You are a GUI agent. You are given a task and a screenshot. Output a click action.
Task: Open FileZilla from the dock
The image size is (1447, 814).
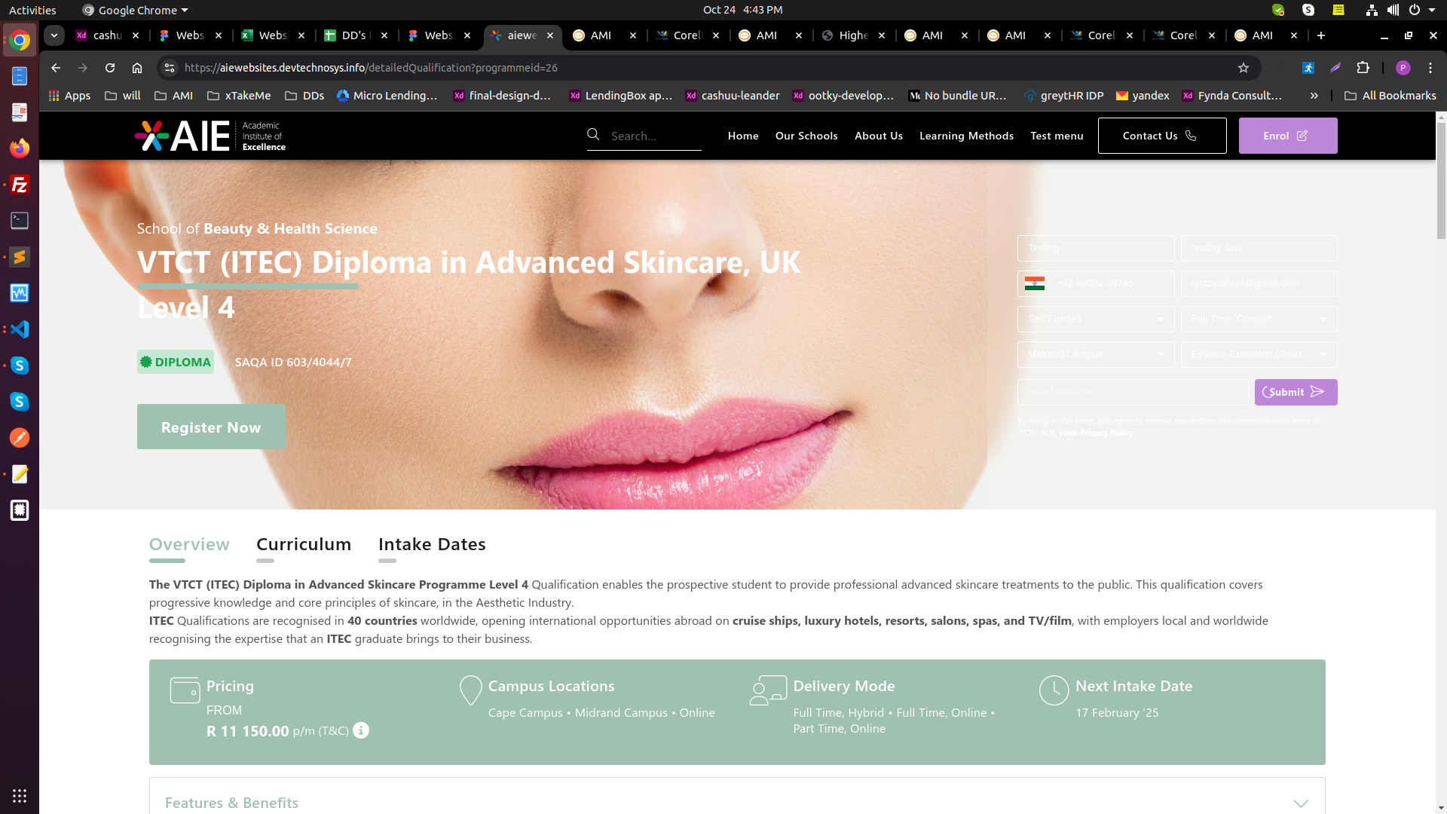click(20, 185)
